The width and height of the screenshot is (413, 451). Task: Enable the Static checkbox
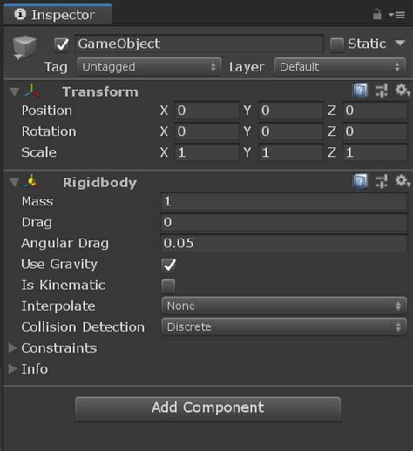tap(337, 44)
